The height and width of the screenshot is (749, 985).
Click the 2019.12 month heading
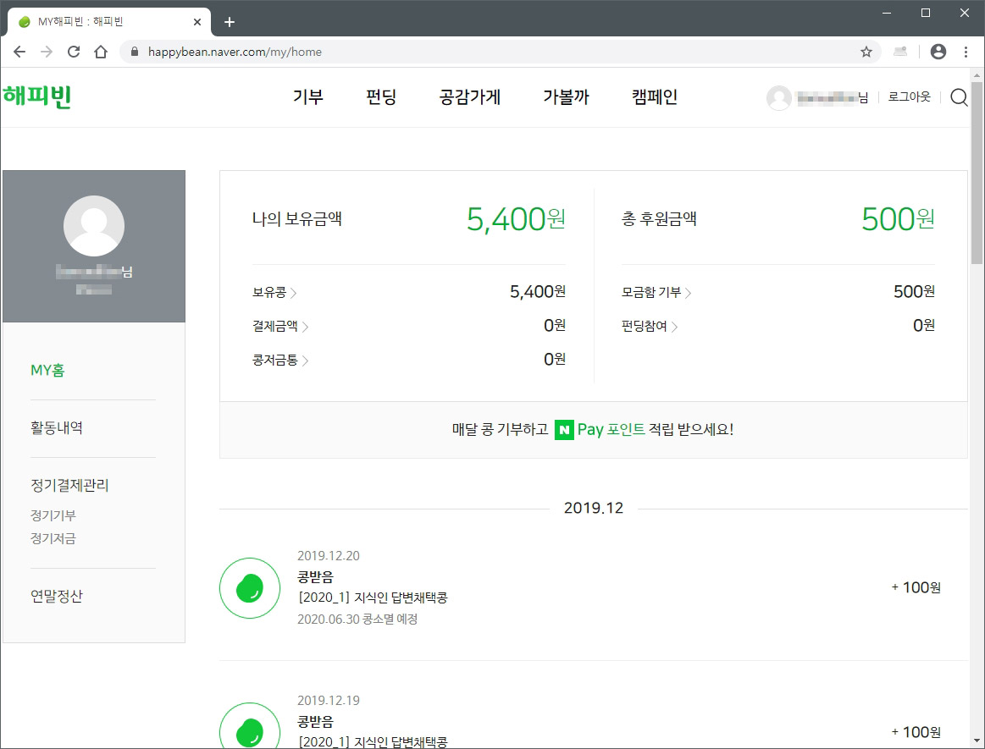pyautogui.click(x=594, y=508)
